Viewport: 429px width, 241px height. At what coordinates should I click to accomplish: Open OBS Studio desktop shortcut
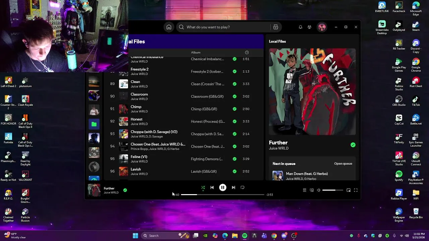(x=399, y=101)
